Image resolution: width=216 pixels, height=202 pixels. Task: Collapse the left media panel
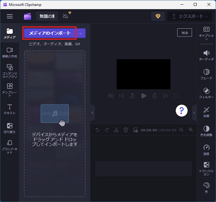coord(93,113)
